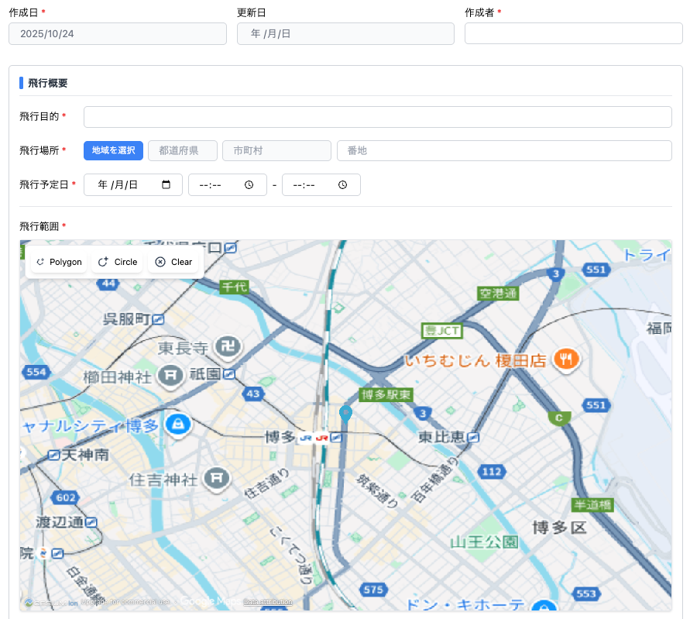Click the 櫛田神社 shrine marker icon
Image resolution: width=690 pixels, height=619 pixels.
(170, 377)
